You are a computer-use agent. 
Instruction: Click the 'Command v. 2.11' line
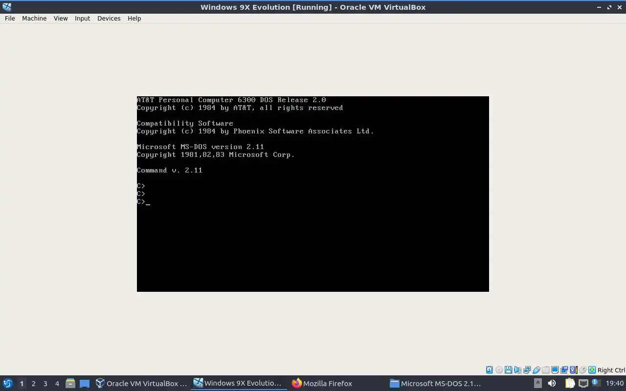point(169,170)
